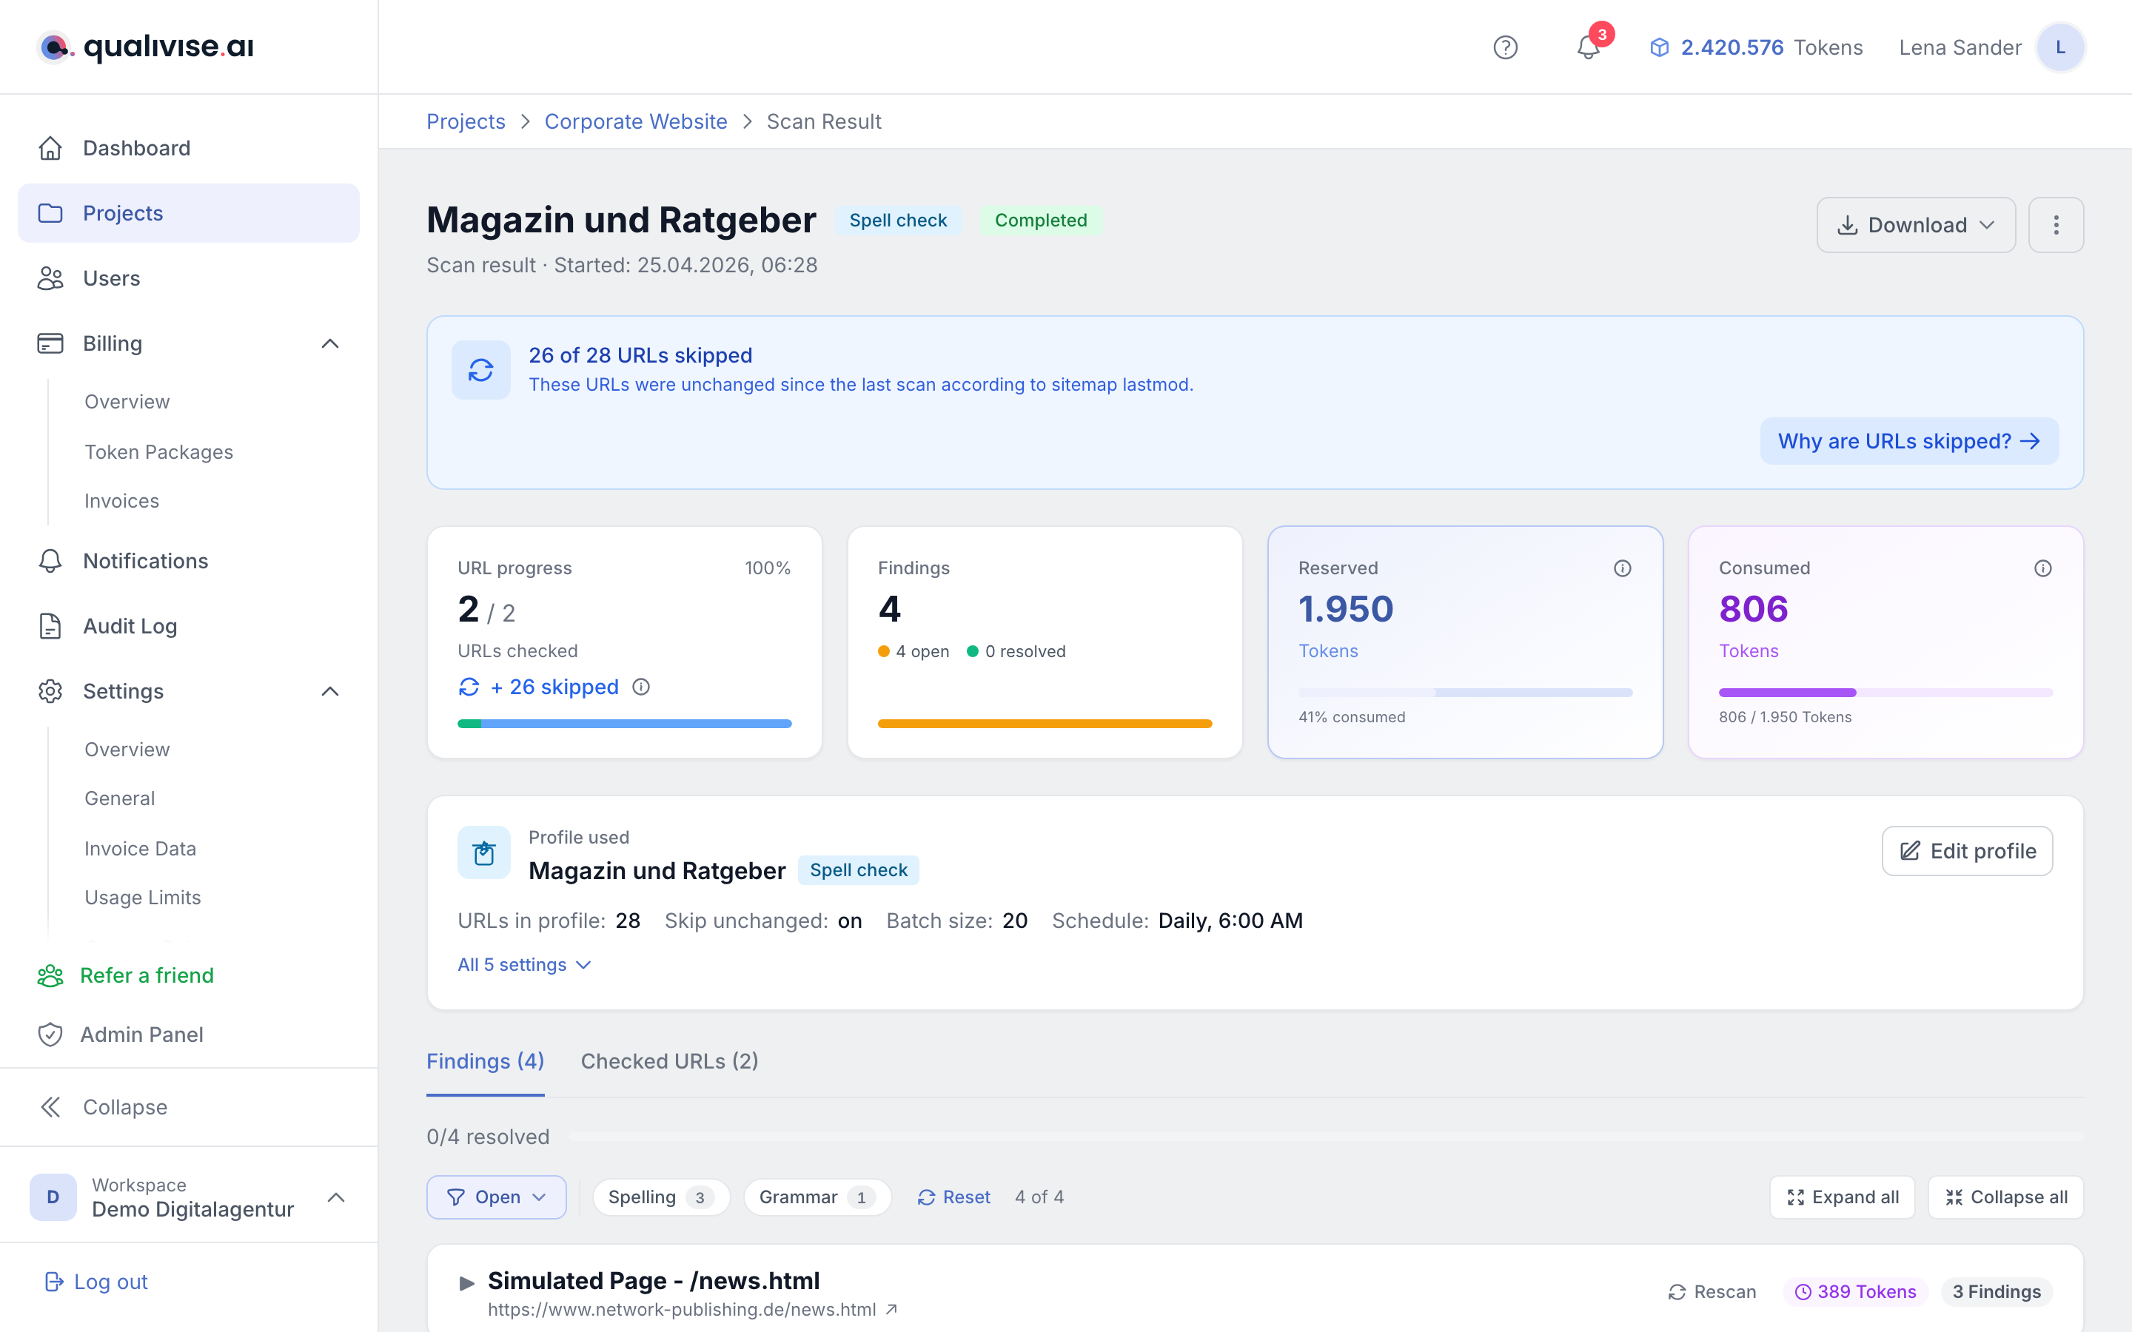Open the Open status filter dropdown
The width and height of the screenshot is (2132, 1332).
pyautogui.click(x=496, y=1197)
